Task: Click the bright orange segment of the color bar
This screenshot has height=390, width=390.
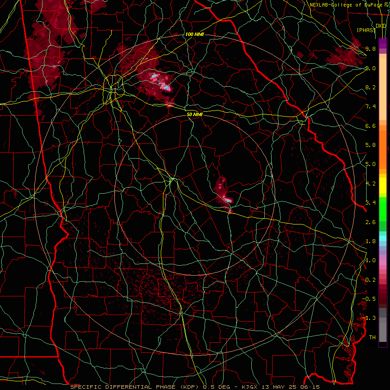Action: 383,150
